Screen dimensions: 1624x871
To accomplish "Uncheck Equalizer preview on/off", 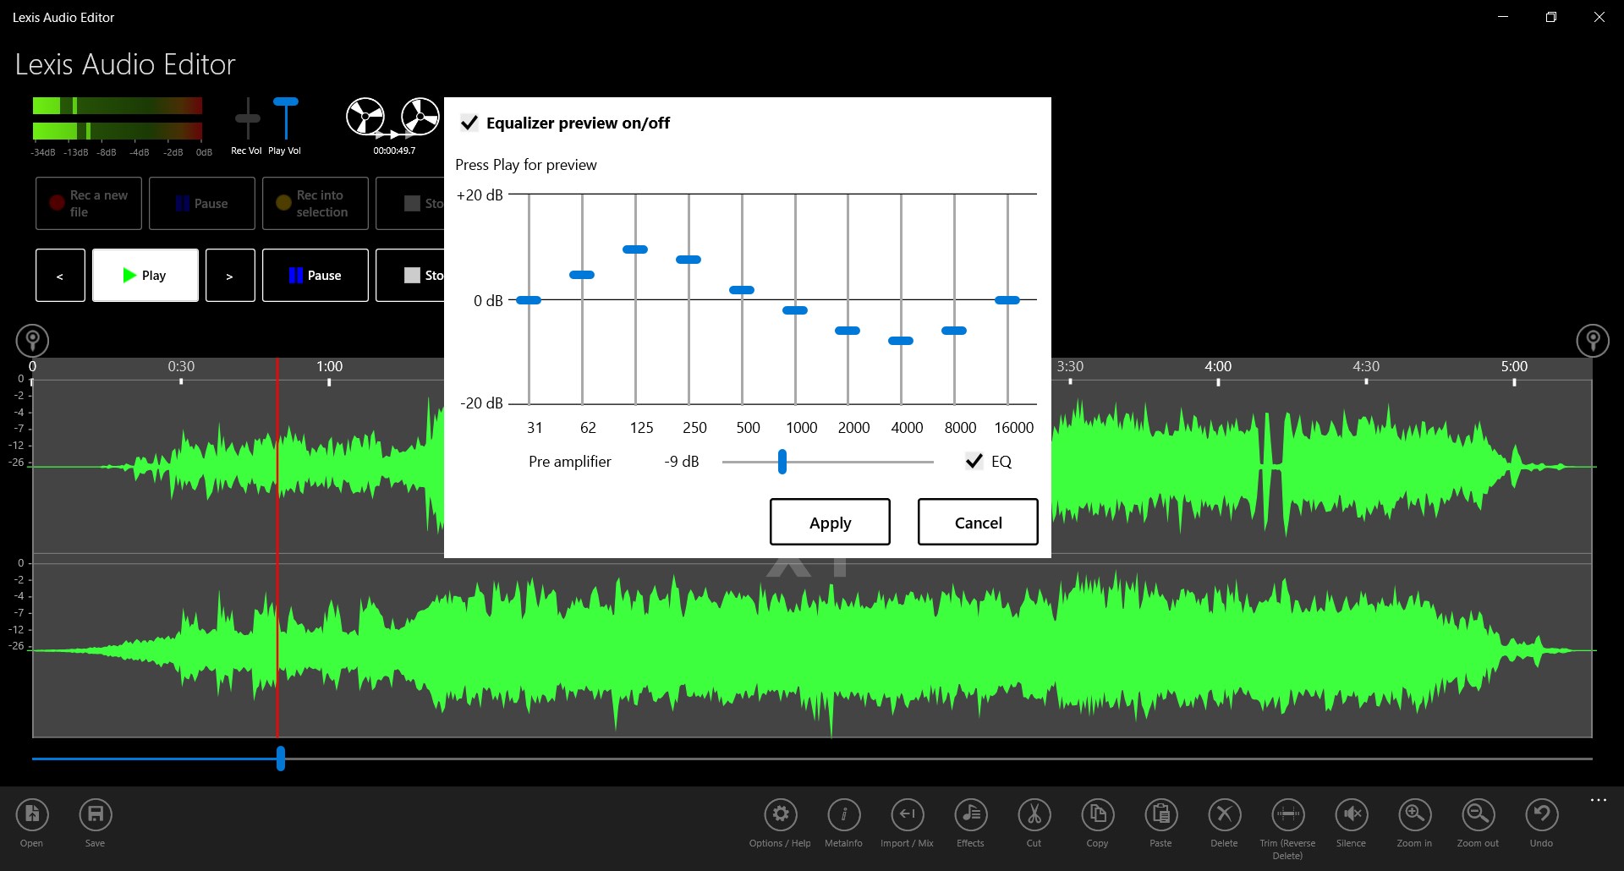I will tap(470, 123).
